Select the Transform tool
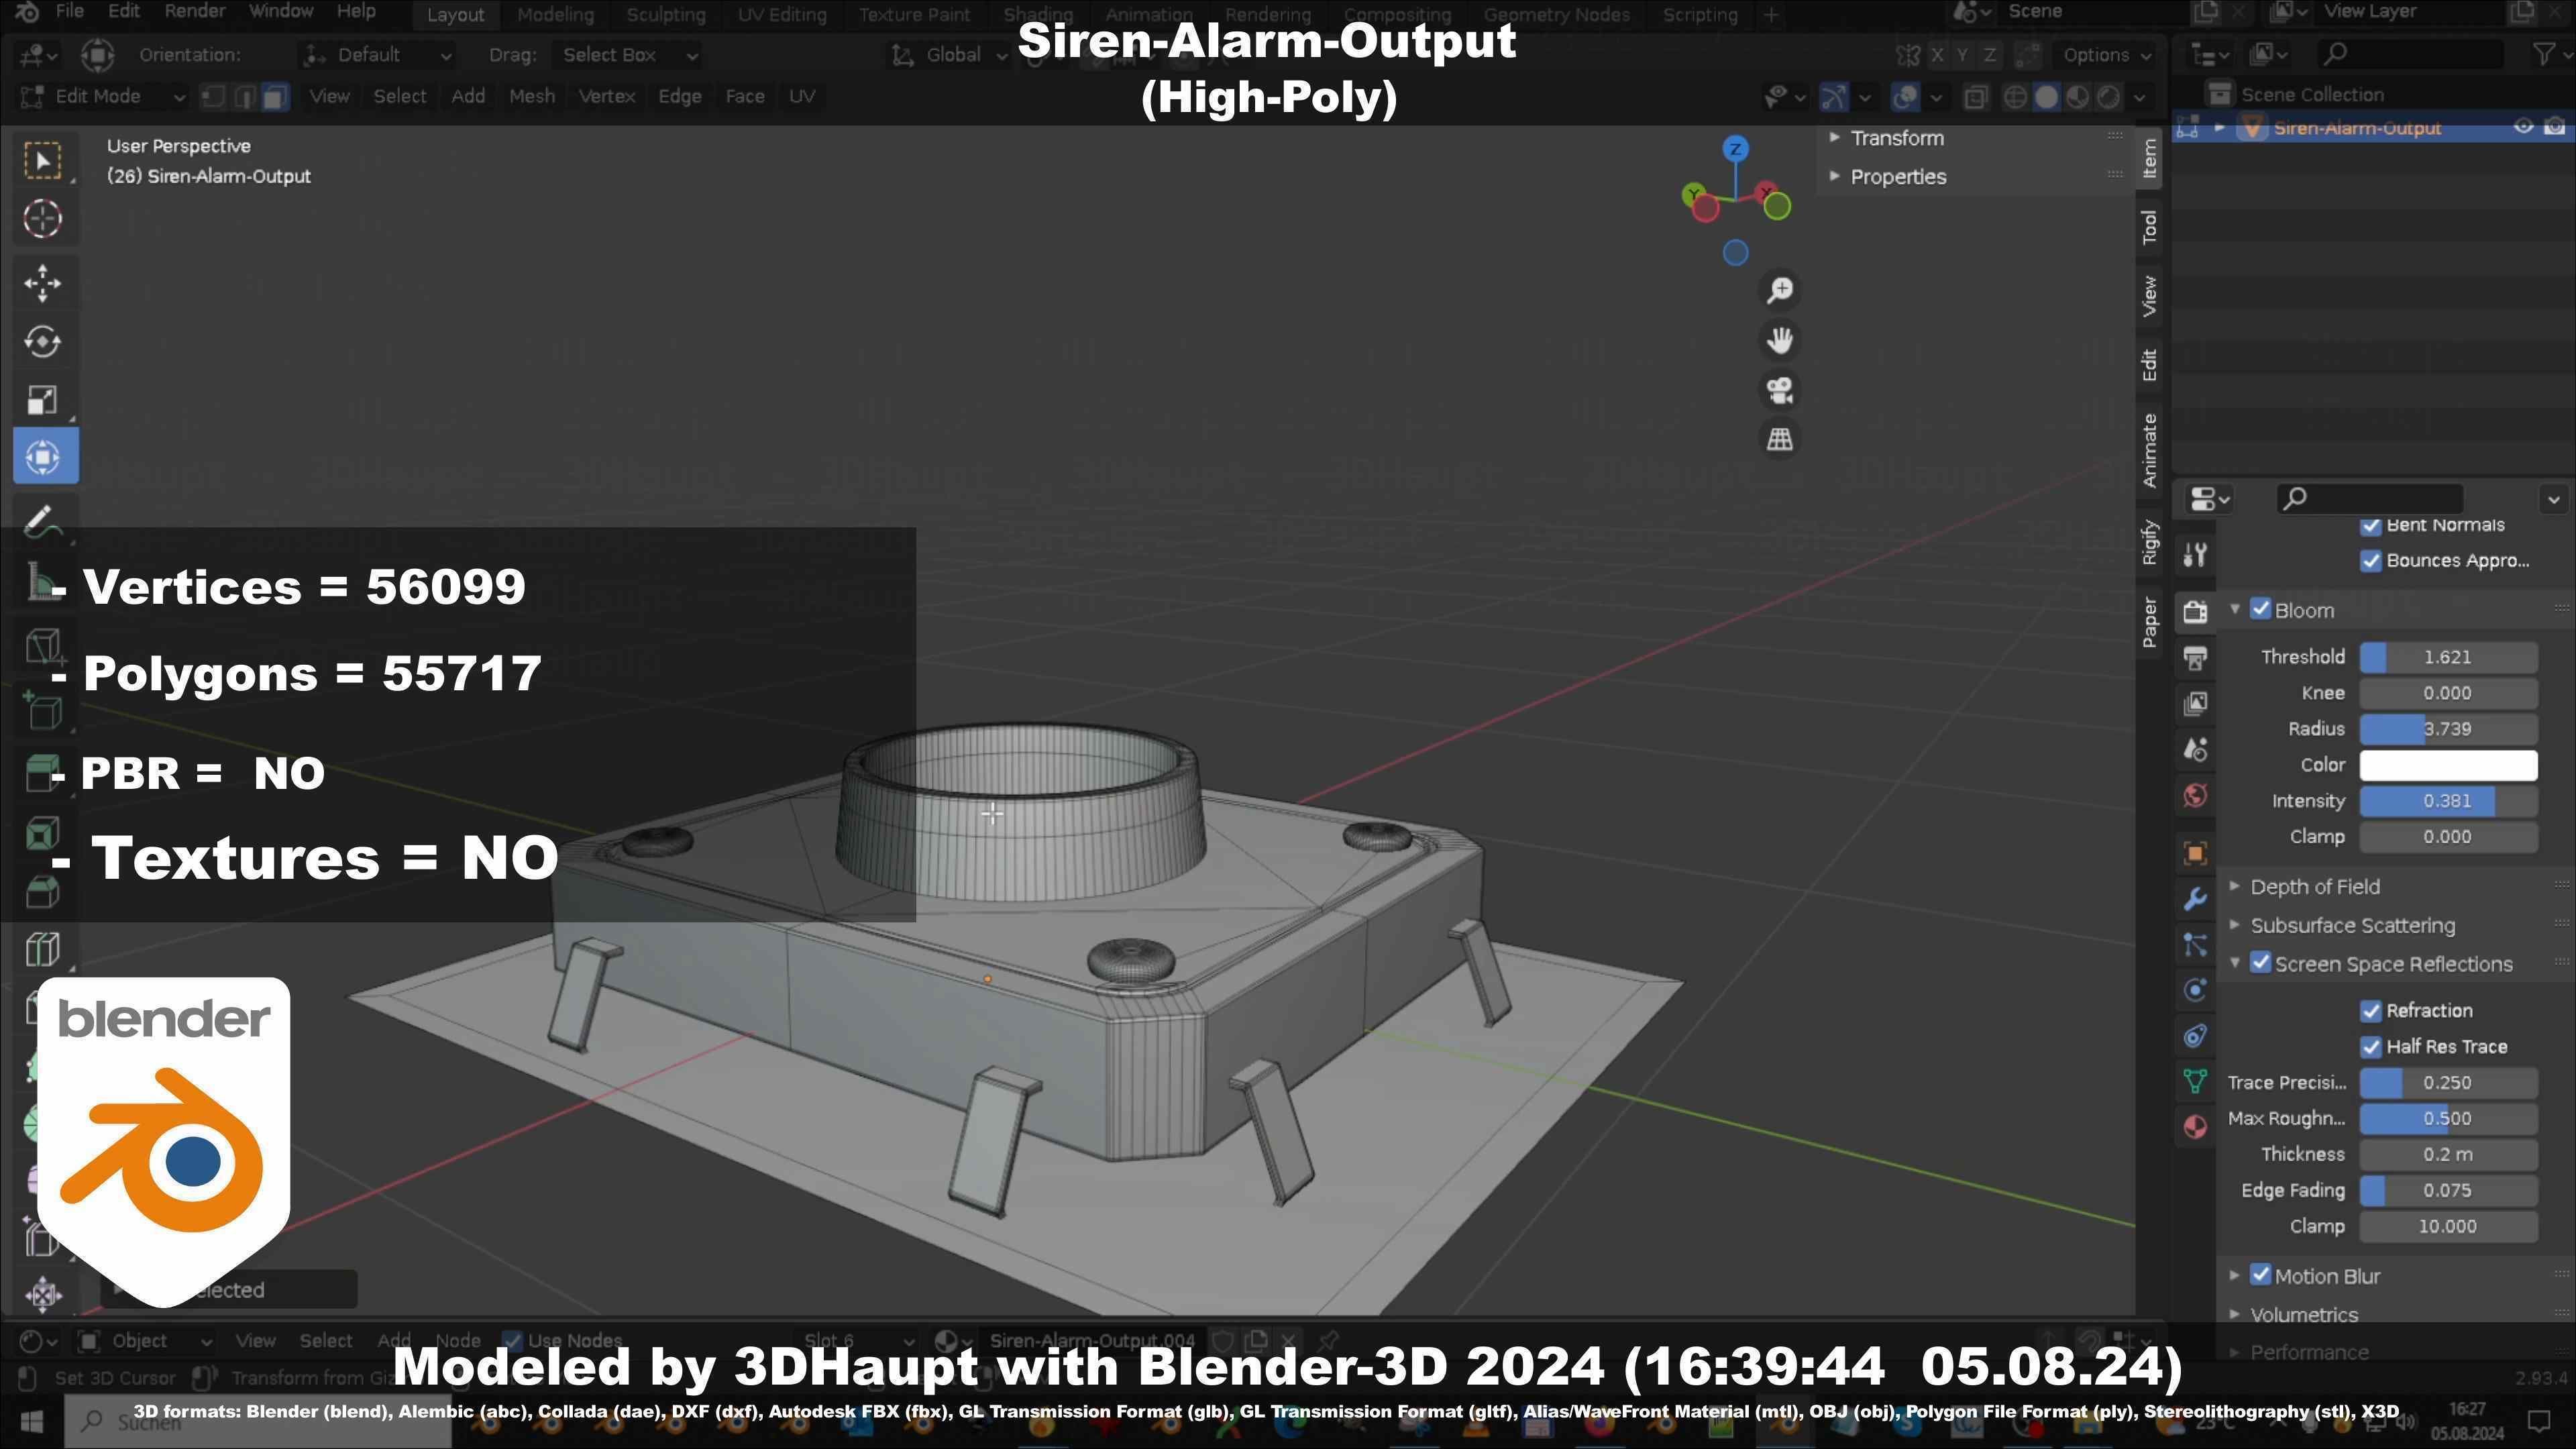The image size is (2576, 1449). [x=43, y=457]
